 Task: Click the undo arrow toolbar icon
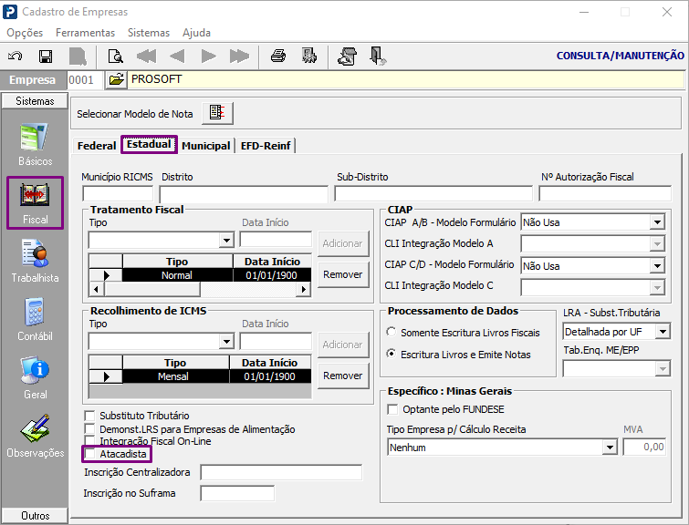click(16, 57)
